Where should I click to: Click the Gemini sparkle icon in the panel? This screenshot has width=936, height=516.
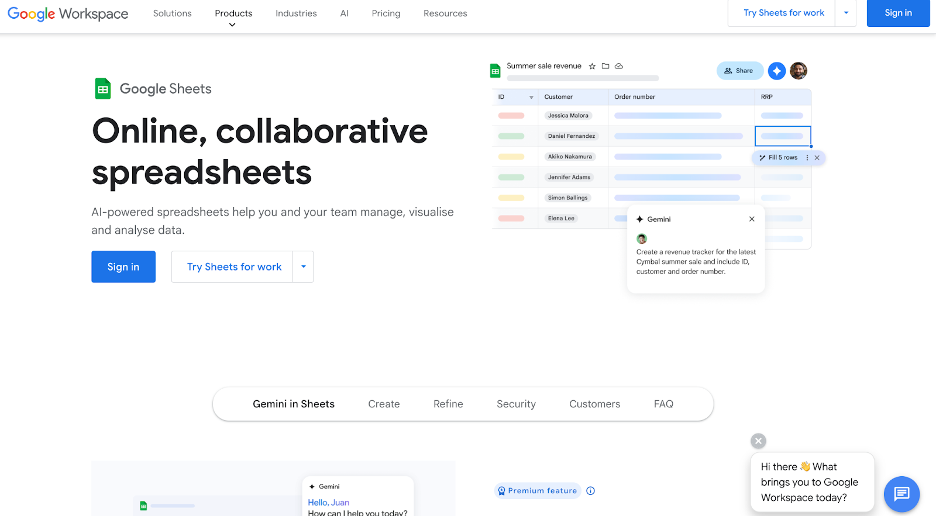click(640, 219)
